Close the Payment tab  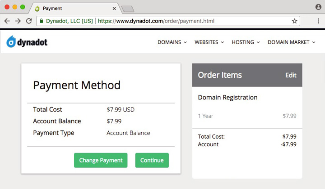pos(114,9)
